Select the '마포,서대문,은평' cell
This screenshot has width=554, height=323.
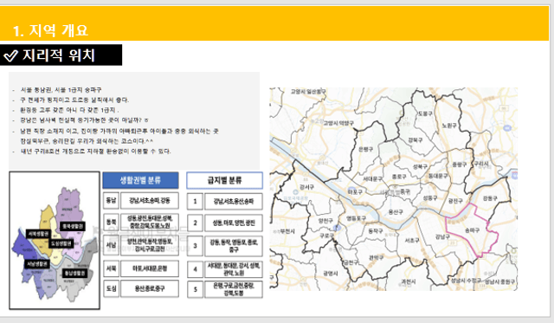[150, 269]
